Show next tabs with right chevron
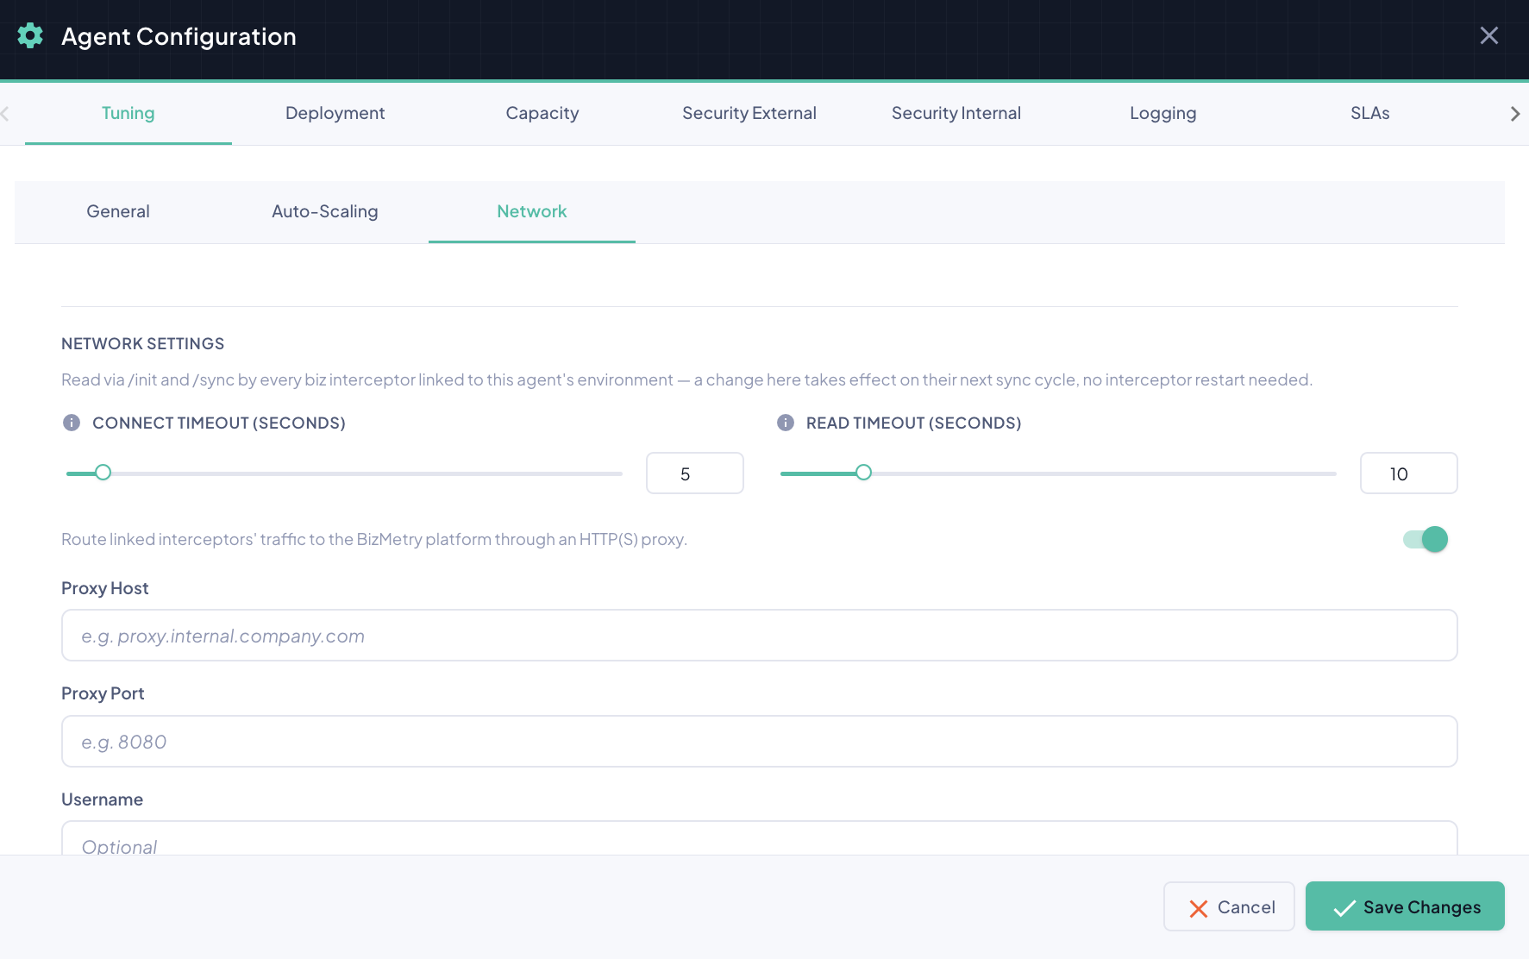The image size is (1529, 959). tap(1515, 114)
